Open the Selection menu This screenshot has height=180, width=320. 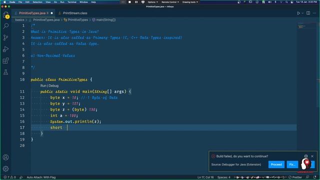[x=37, y=2]
